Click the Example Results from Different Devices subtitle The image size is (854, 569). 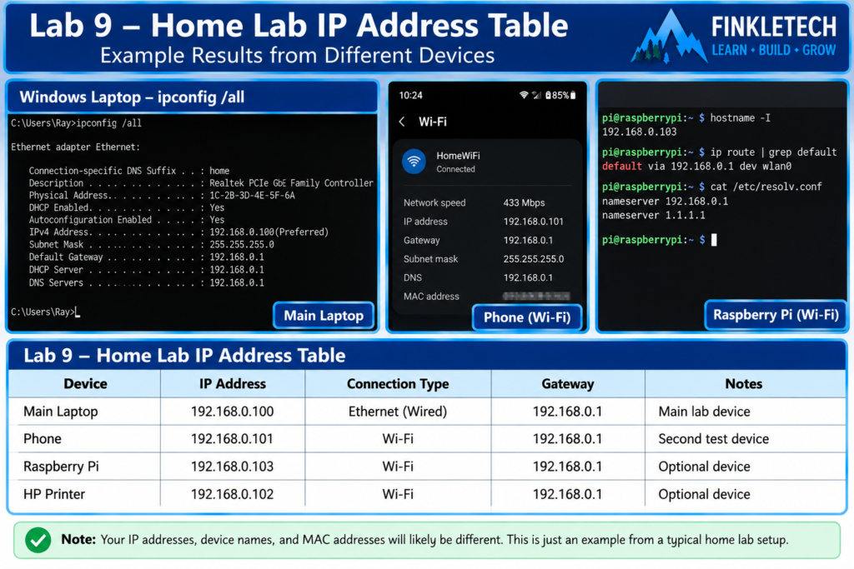(x=298, y=56)
